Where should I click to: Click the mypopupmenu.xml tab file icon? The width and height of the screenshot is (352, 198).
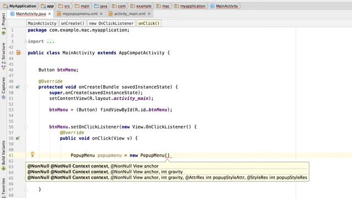click(x=59, y=14)
